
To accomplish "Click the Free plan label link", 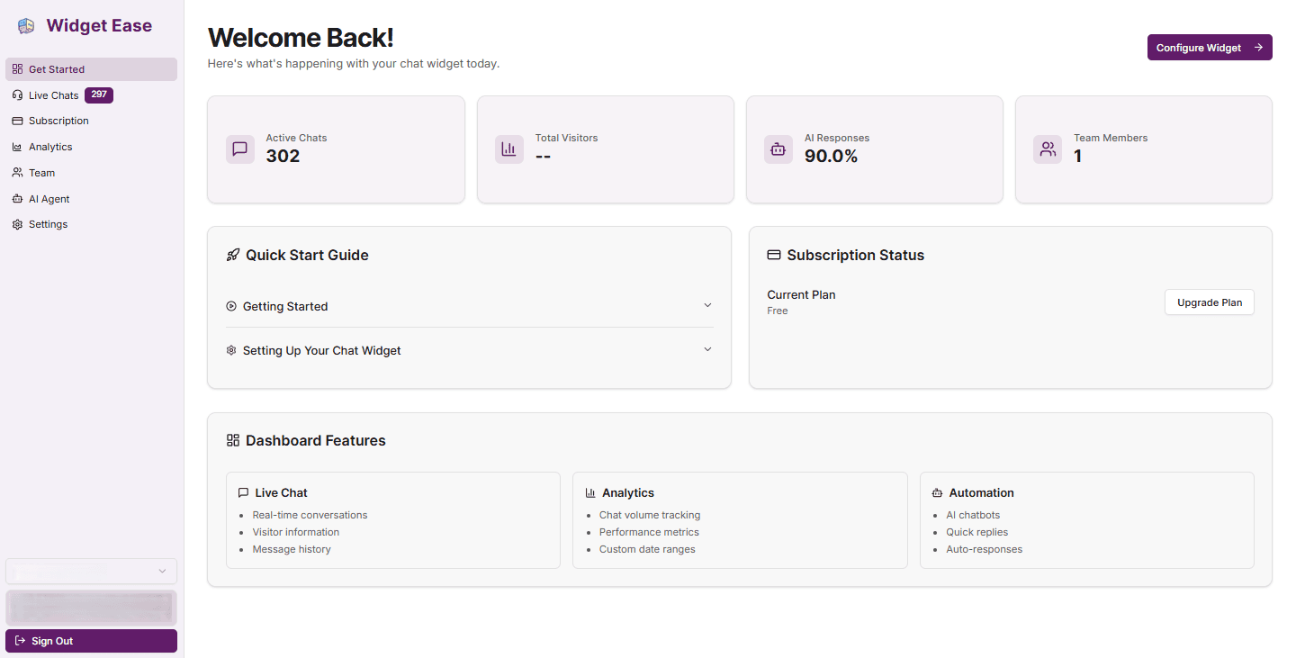I will (x=777, y=310).
